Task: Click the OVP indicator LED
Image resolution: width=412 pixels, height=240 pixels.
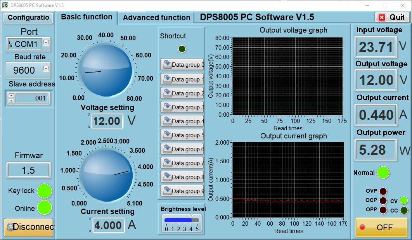Action: [x=383, y=191]
